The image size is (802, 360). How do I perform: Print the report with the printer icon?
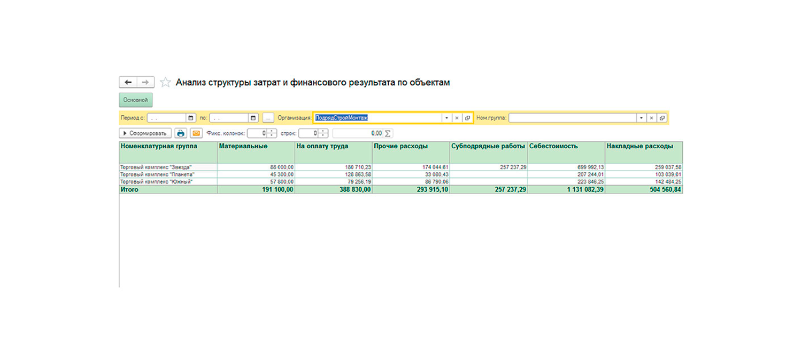pyautogui.click(x=181, y=133)
